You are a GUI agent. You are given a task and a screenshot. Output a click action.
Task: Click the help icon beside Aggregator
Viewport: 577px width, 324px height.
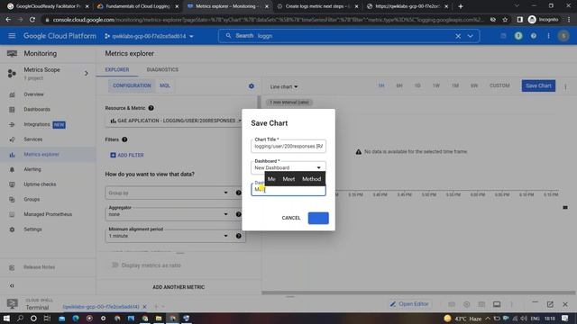tap(238, 214)
